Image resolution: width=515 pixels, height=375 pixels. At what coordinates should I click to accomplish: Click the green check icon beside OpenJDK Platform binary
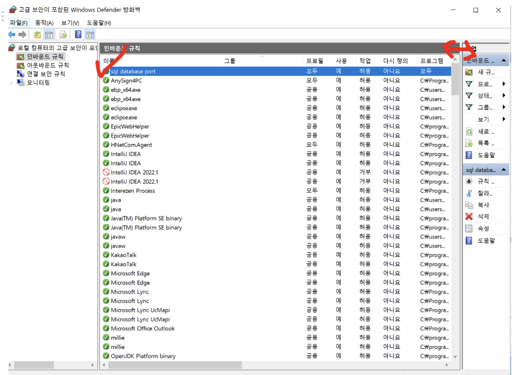[106, 355]
